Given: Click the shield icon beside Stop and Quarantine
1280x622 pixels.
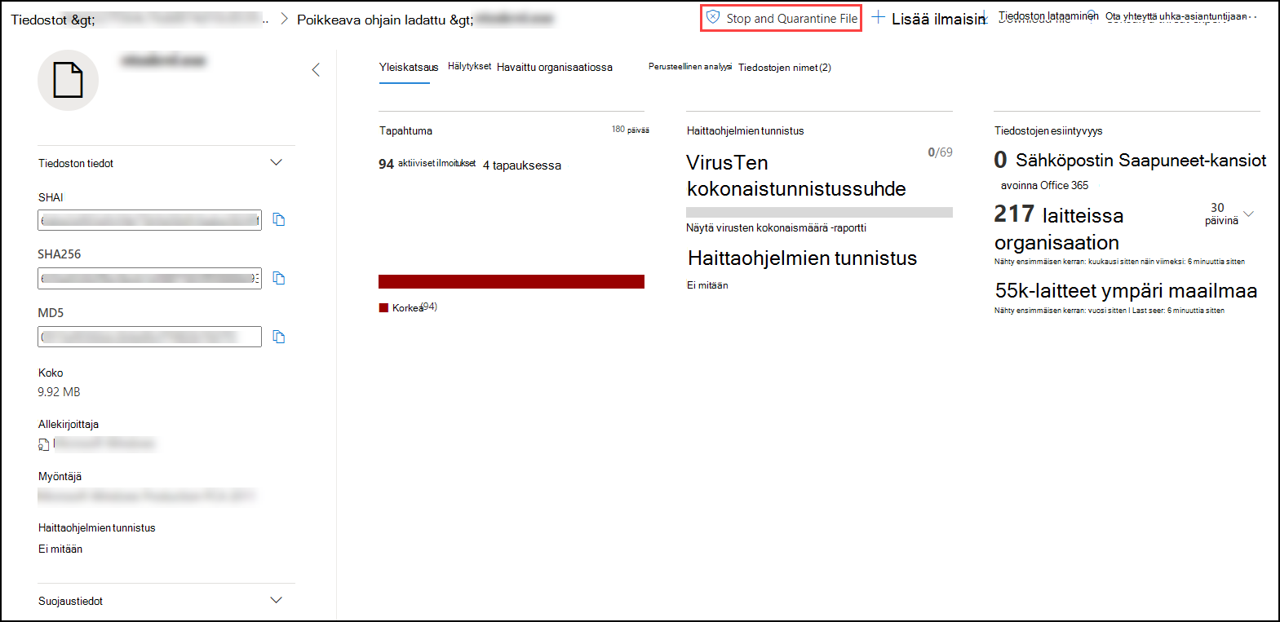Looking at the screenshot, I should [713, 17].
